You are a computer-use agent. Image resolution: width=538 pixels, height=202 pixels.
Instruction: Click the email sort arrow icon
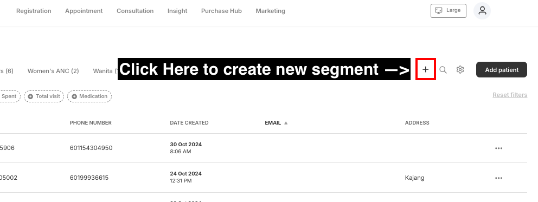coord(286,123)
